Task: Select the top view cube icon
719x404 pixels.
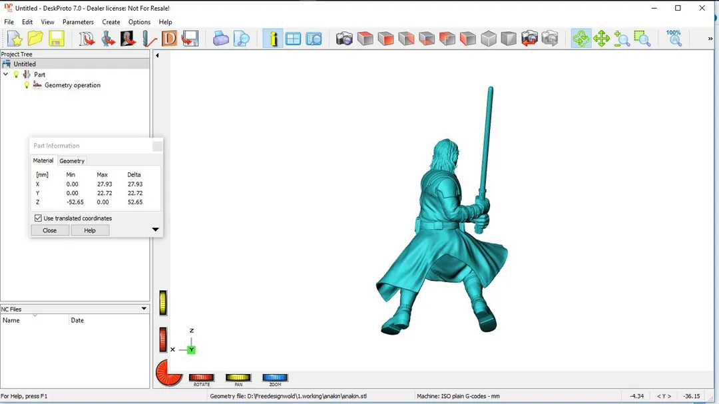Action: pyautogui.click(x=365, y=39)
